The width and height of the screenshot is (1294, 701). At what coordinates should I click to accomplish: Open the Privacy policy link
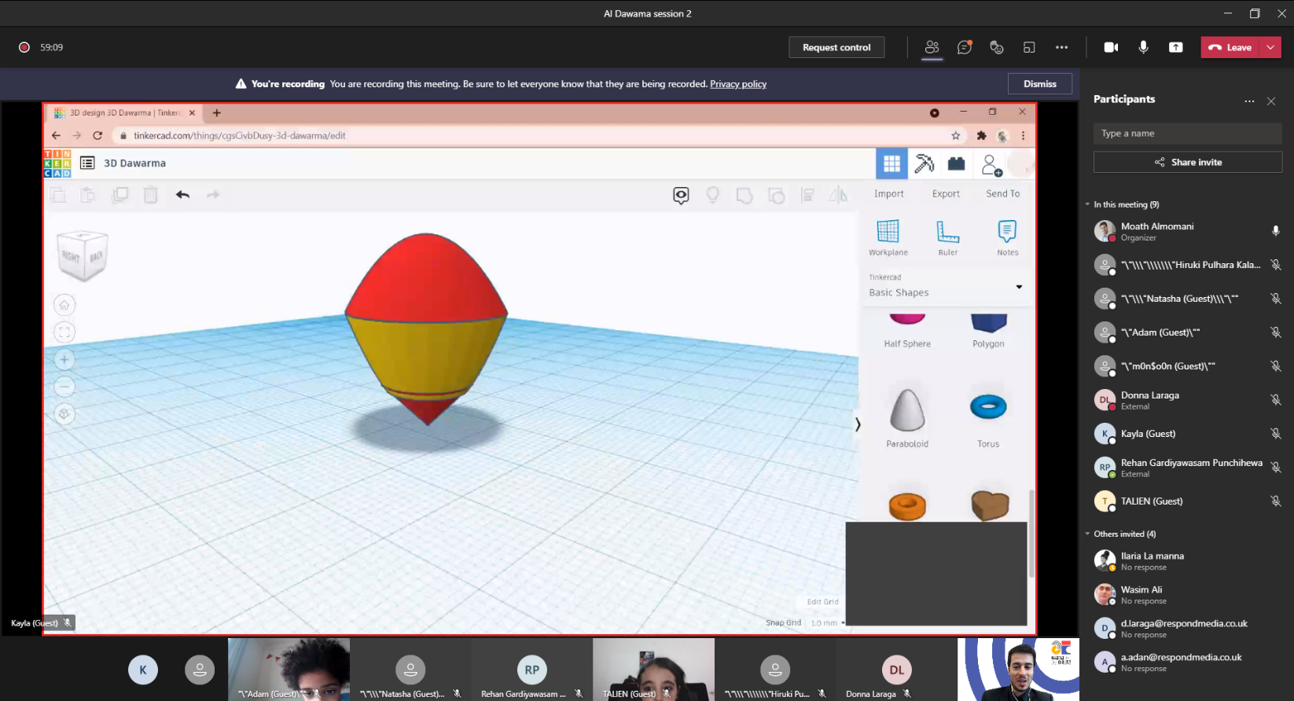(738, 84)
